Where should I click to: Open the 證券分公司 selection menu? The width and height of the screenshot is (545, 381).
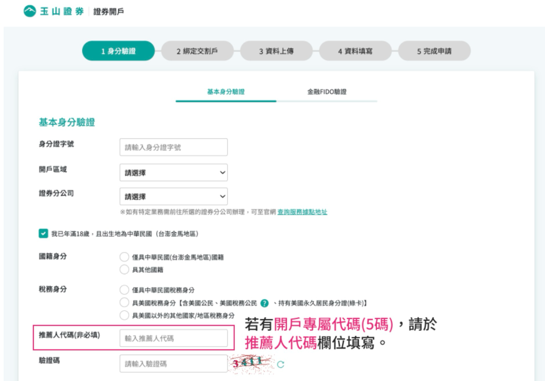pos(173,196)
